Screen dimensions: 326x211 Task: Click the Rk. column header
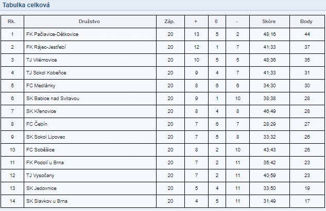[x=11, y=22]
